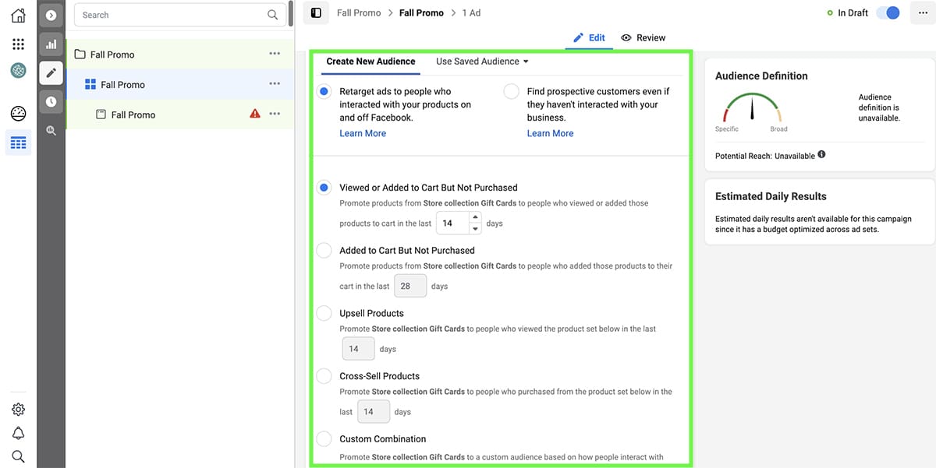Switch to the Create New Audience tab
Image resolution: width=936 pixels, height=468 pixels.
(x=370, y=62)
